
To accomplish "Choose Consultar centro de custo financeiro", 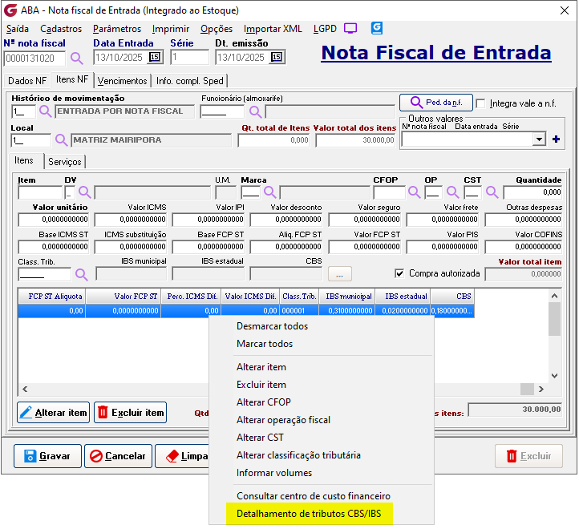I will coord(313,496).
